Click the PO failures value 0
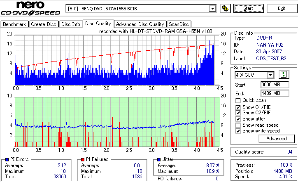This screenshot has height=182, width=298. tap(217, 179)
